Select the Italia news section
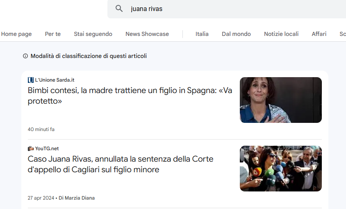The height and width of the screenshot is (209, 346). [x=202, y=34]
